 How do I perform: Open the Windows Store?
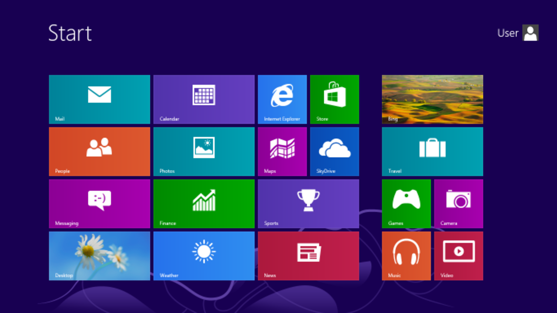(x=334, y=99)
